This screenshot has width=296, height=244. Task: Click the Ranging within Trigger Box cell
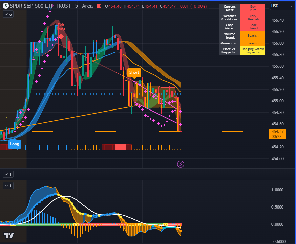click(x=253, y=50)
